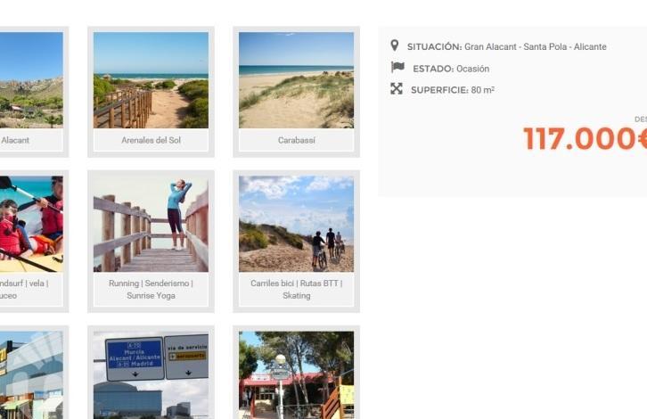The height and width of the screenshot is (419, 647).
Task: Open the kayak watersports photo
Action: [x=31, y=224]
